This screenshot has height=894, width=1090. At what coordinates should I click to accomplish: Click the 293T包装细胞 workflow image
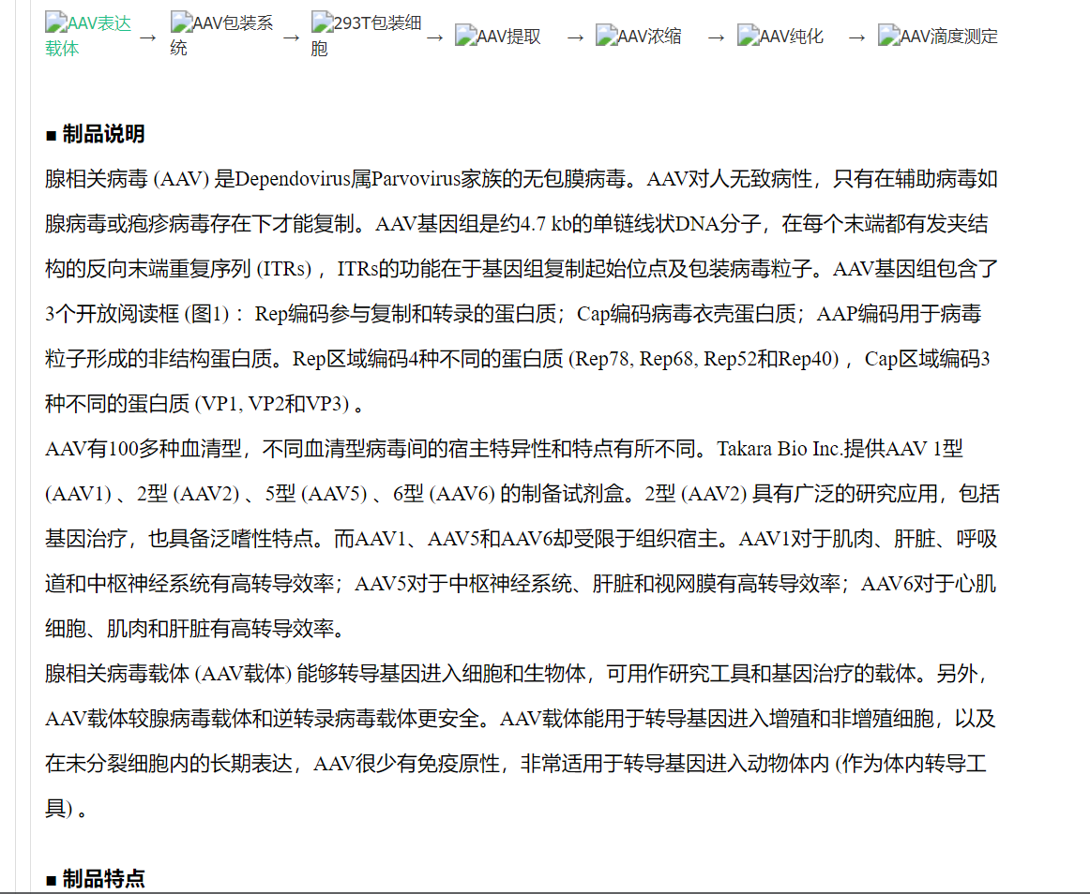point(366,35)
